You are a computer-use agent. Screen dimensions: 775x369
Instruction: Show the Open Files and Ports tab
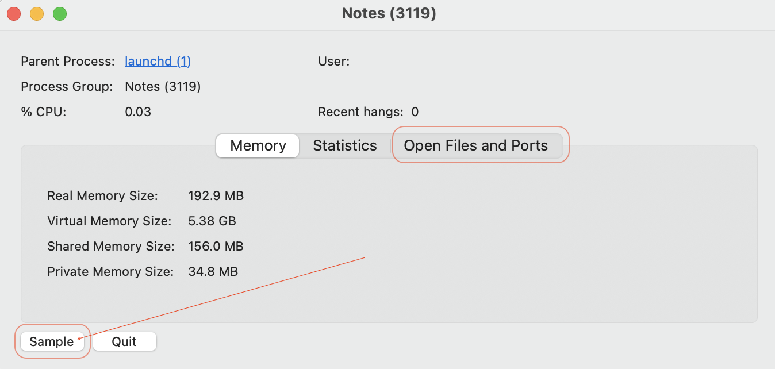point(475,146)
